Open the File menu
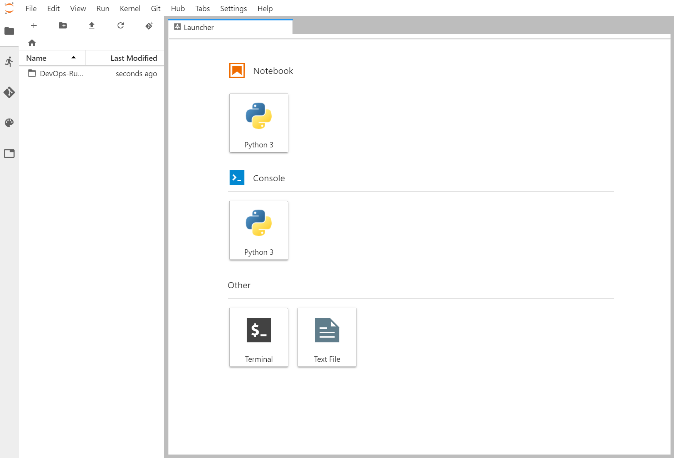 point(31,8)
